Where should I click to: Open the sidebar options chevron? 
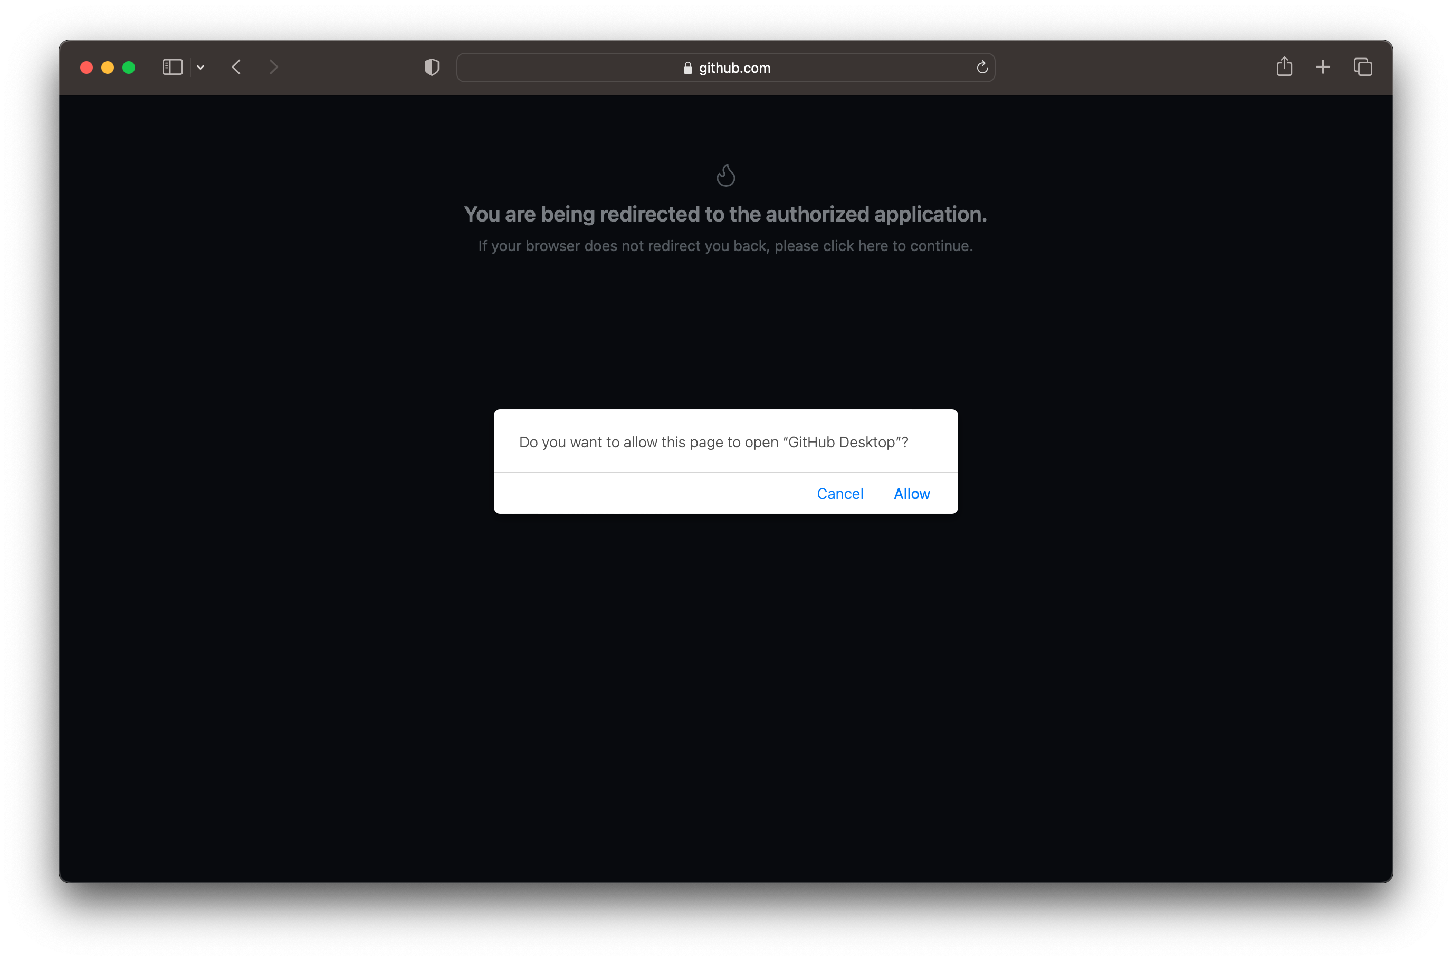[200, 68]
